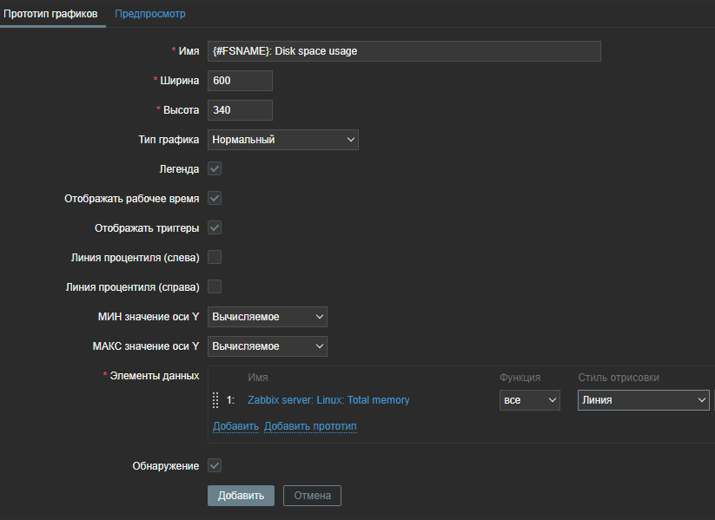Enable Линия процентиля (слева) checkbox
715x520 pixels.
pyautogui.click(x=215, y=257)
